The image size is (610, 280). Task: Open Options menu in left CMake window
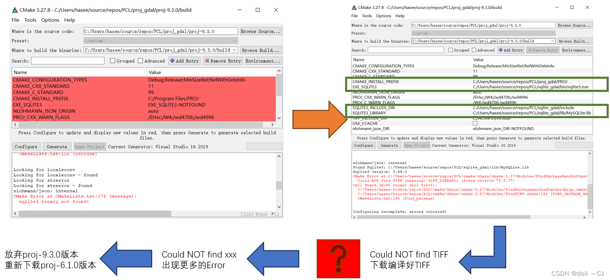(50, 20)
